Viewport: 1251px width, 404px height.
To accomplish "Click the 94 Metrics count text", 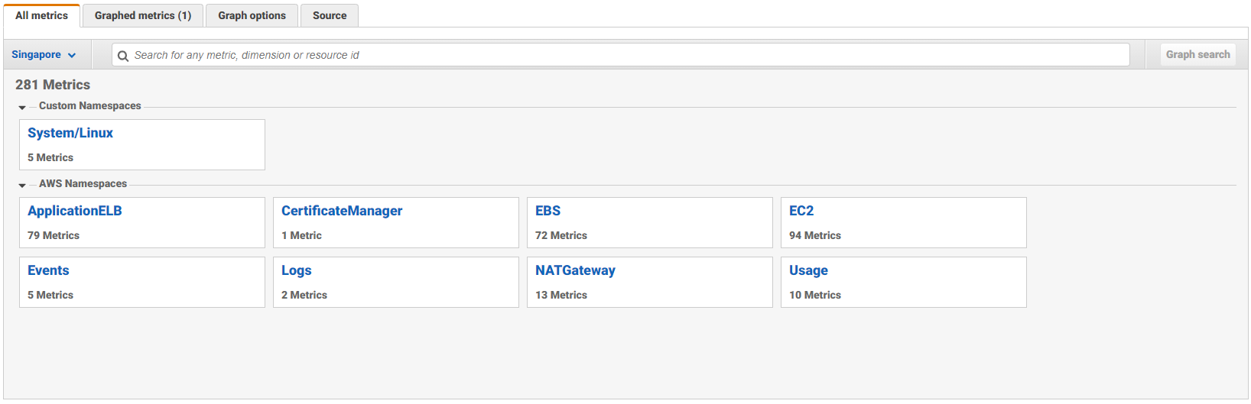I will tap(815, 235).
